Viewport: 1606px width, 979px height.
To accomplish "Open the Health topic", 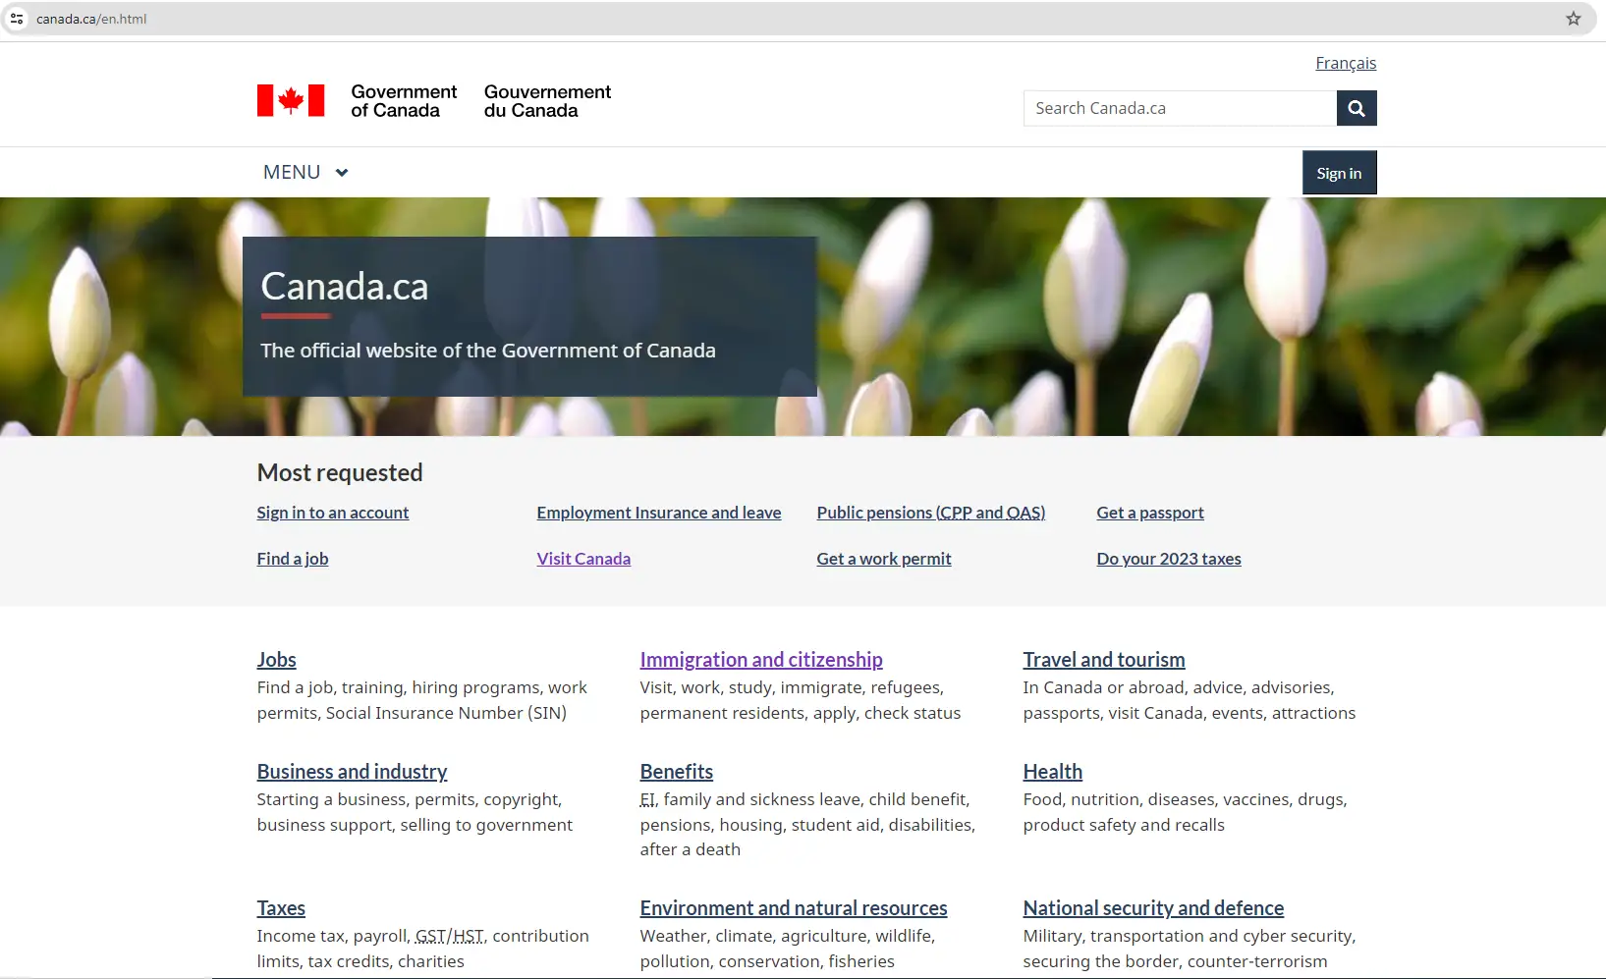I will 1053,772.
